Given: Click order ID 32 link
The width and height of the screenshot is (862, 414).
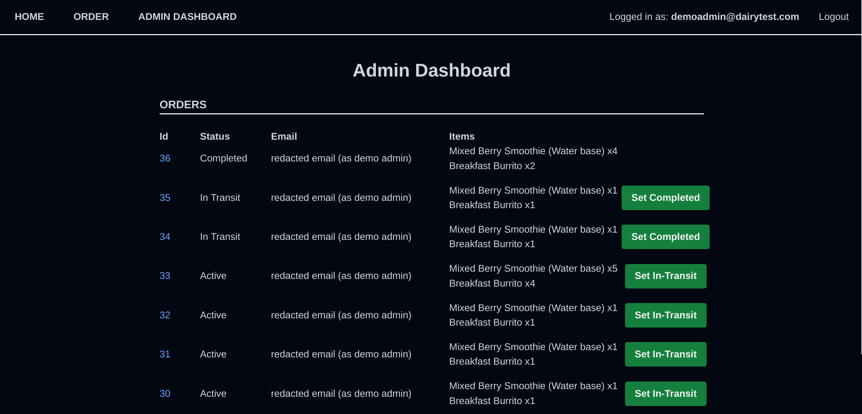Looking at the screenshot, I should click(x=164, y=315).
